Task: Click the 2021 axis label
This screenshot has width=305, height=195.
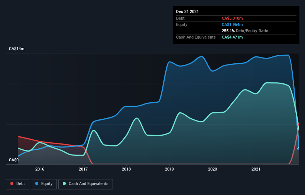Action: (256, 169)
